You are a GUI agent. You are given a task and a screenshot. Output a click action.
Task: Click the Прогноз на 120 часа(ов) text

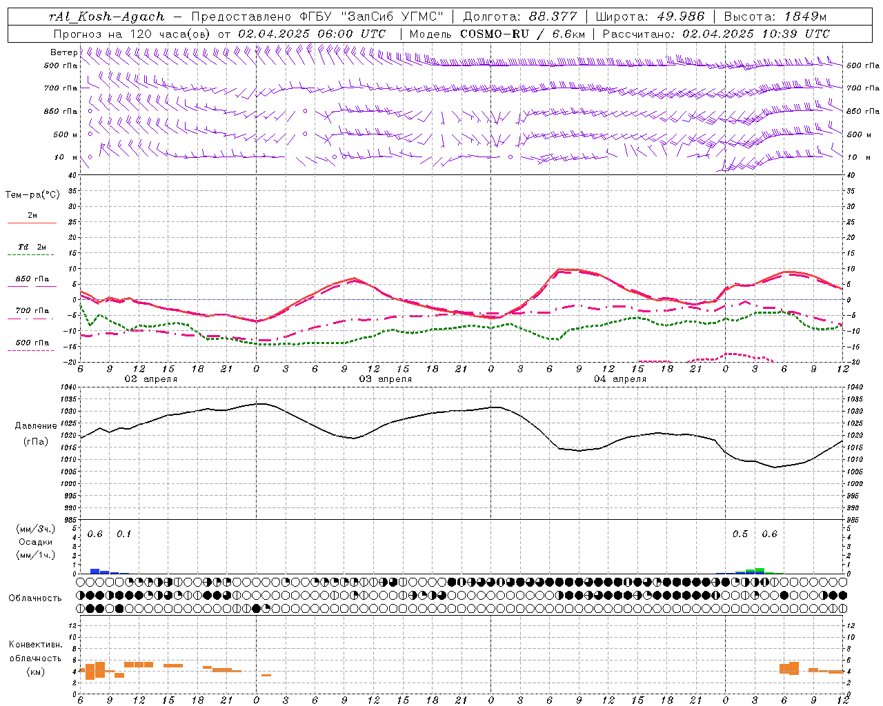(x=132, y=34)
